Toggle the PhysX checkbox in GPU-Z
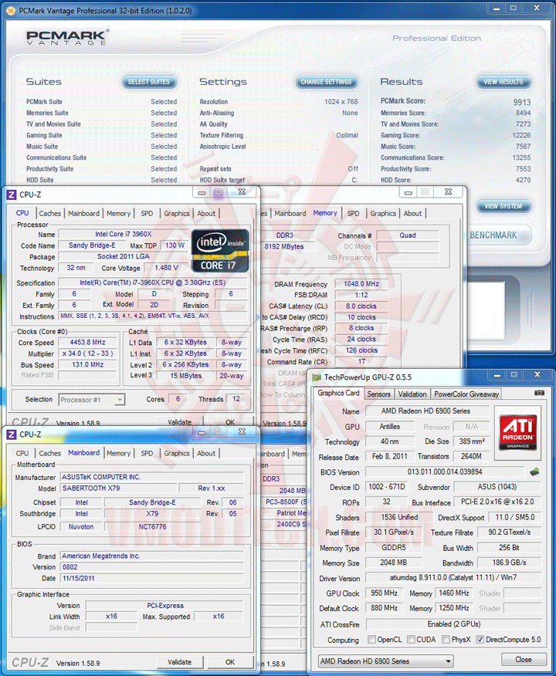The image size is (556, 676). pos(446,640)
